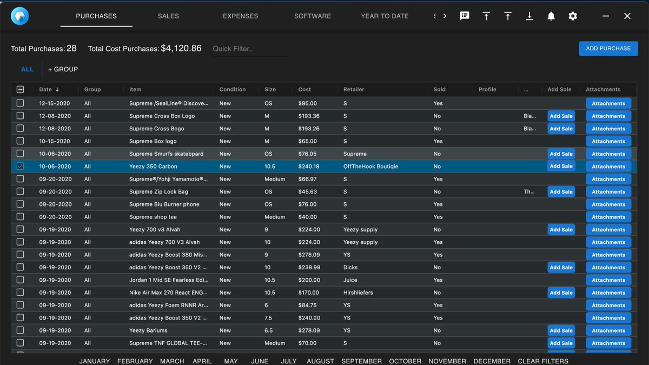Check the Supreme Smurfs skatebpard row checkbox
This screenshot has height=365, width=649.
point(21,154)
